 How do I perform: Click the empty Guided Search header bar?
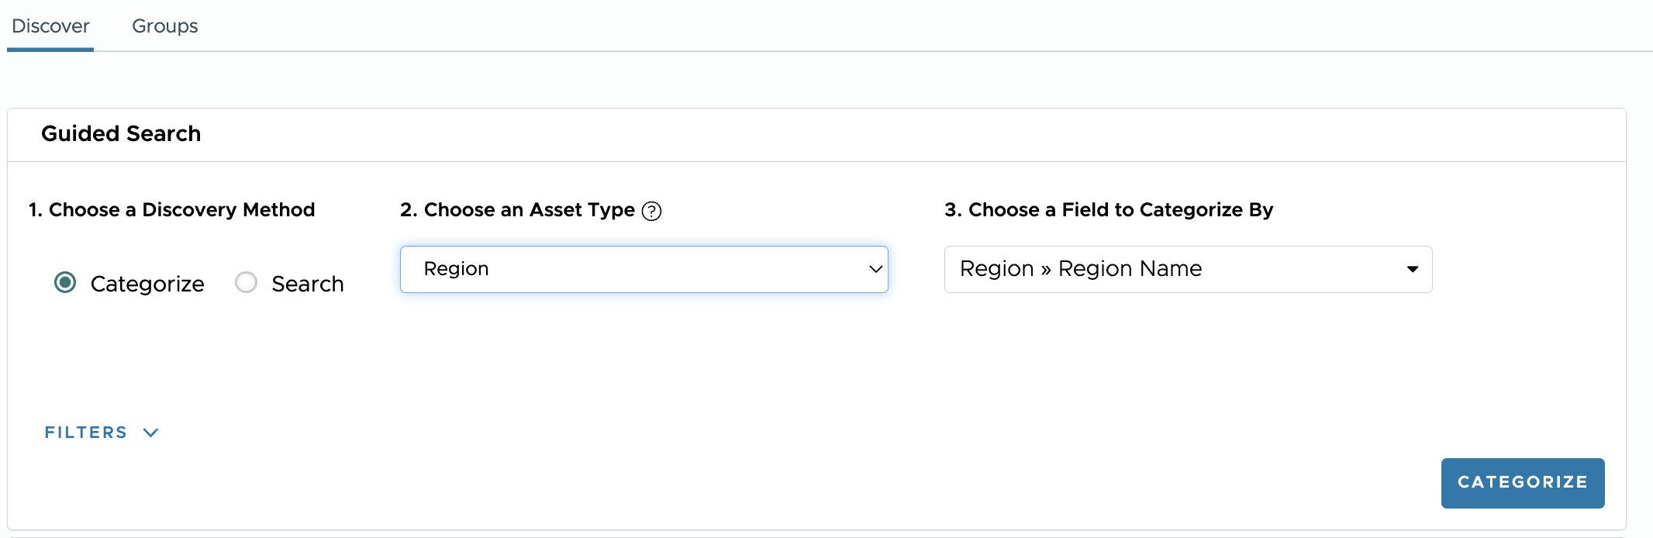coord(853,135)
